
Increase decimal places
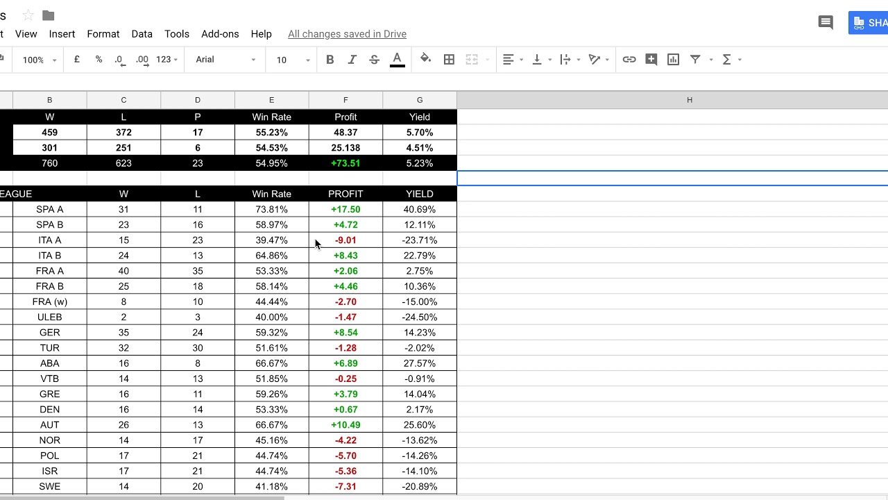click(142, 60)
